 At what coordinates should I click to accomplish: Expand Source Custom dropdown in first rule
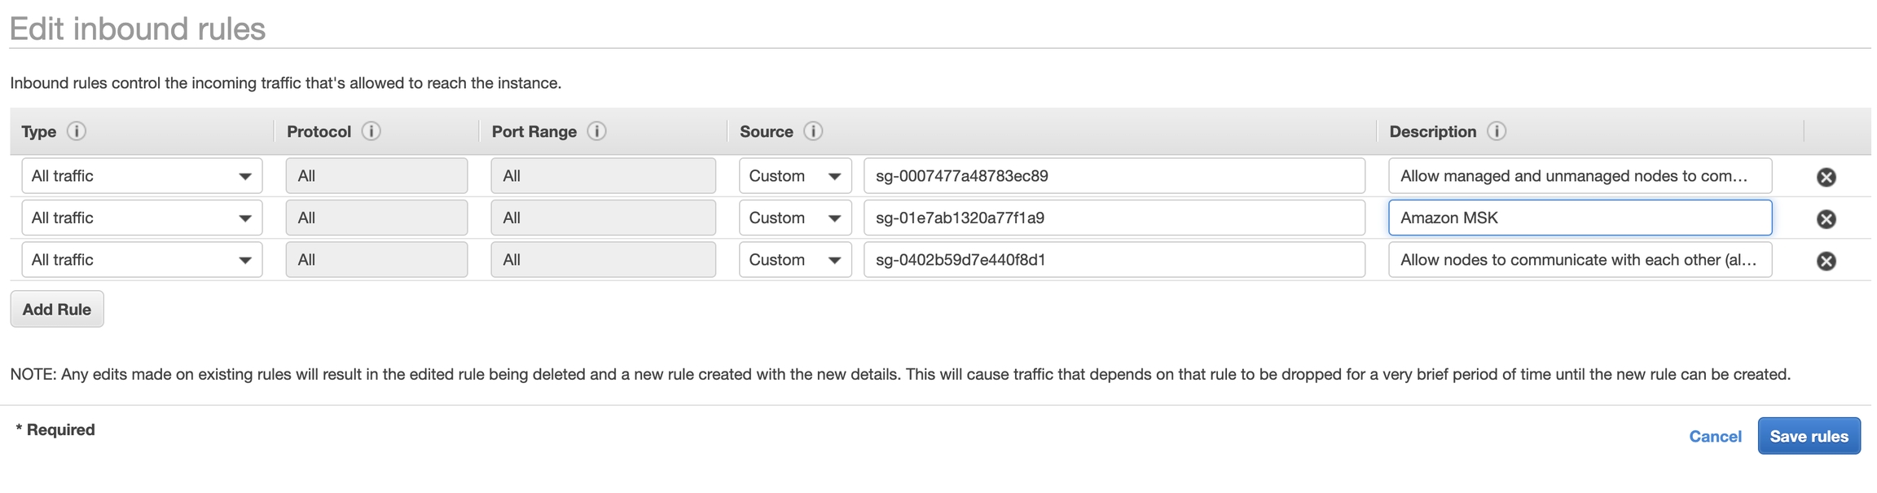tap(795, 176)
